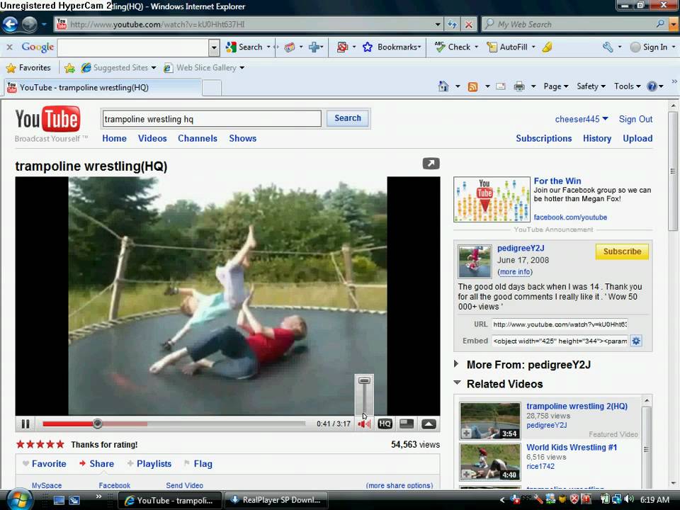
Task: Switch player to wide-screen view button
Action: pos(407,424)
